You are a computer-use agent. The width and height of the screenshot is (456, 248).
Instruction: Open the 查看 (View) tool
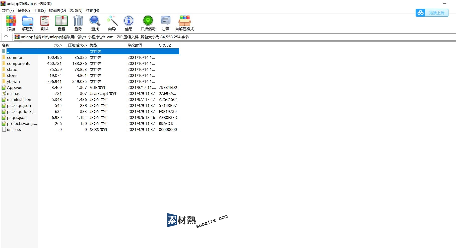(61, 21)
